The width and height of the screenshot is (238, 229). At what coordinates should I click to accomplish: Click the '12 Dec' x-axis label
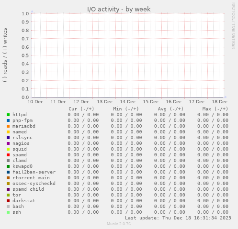click(81, 102)
